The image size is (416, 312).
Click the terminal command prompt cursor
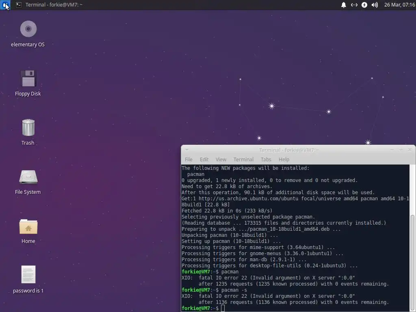click(x=223, y=308)
